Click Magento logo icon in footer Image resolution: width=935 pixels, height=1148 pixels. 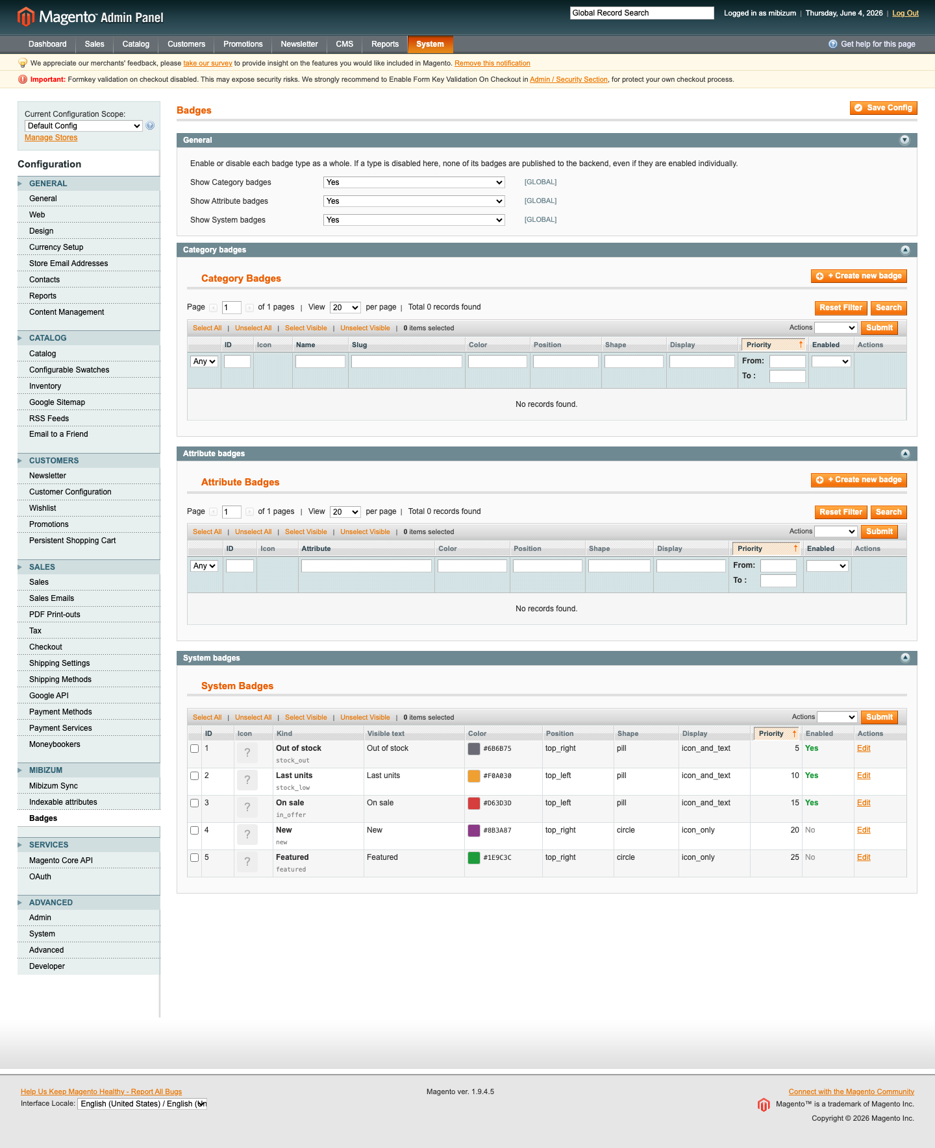[x=764, y=1105]
